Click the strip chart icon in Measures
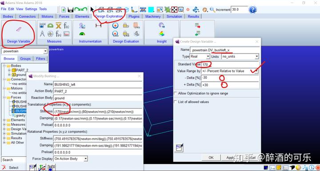This screenshot has height=171, width=320. click(66, 34)
